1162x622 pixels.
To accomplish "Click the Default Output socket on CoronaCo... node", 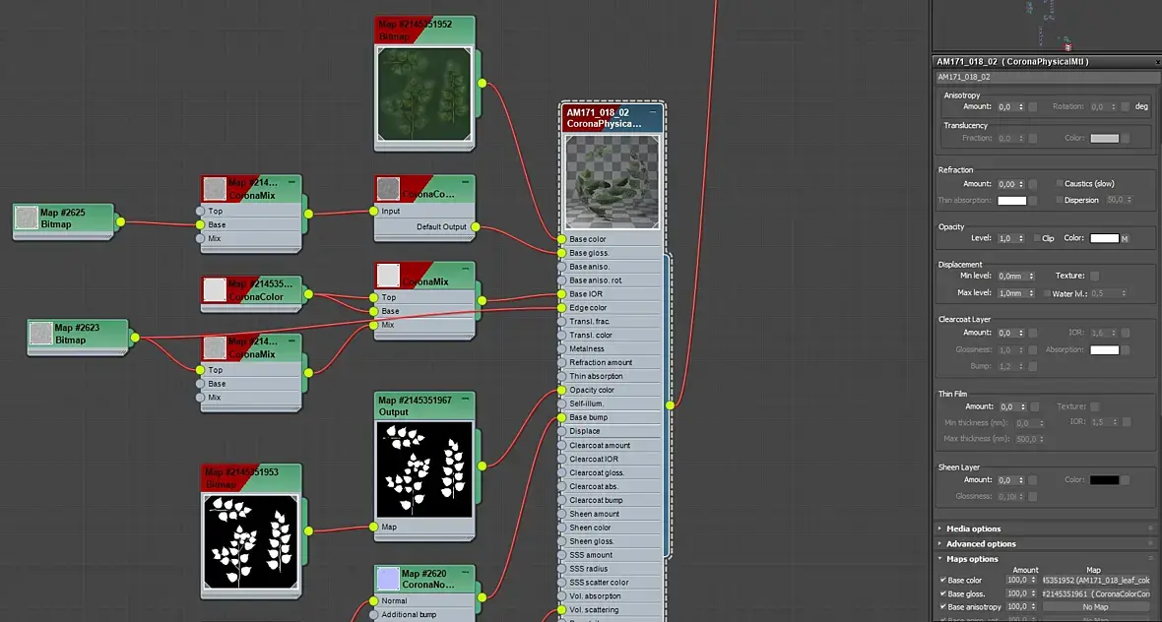I will pyautogui.click(x=475, y=226).
